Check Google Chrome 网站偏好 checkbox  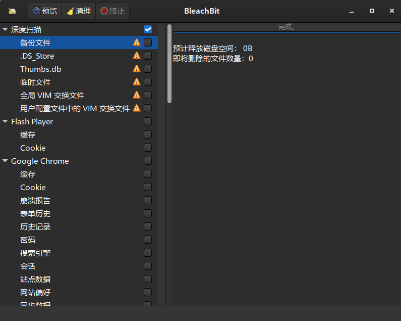point(148,292)
